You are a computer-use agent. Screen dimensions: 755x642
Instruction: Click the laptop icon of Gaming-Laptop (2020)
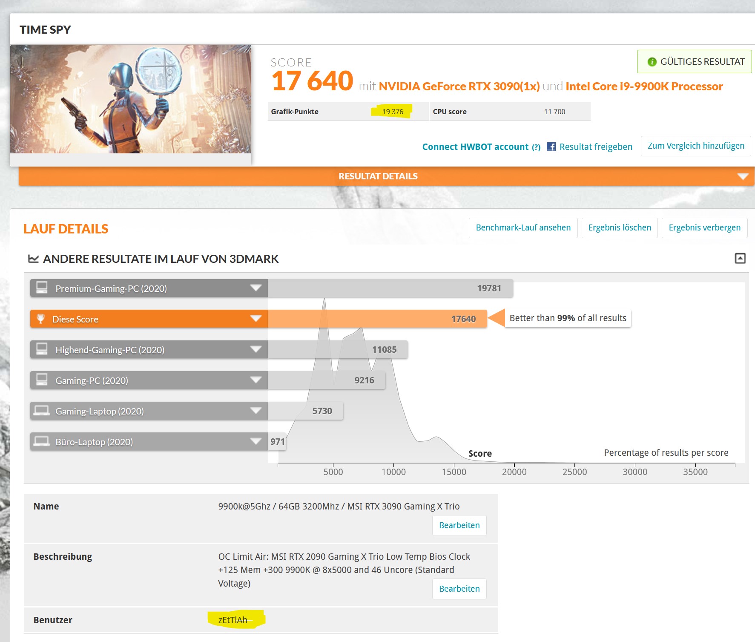(42, 410)
